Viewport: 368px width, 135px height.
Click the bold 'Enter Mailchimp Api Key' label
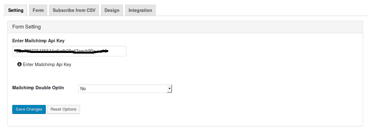coord(38,41)
